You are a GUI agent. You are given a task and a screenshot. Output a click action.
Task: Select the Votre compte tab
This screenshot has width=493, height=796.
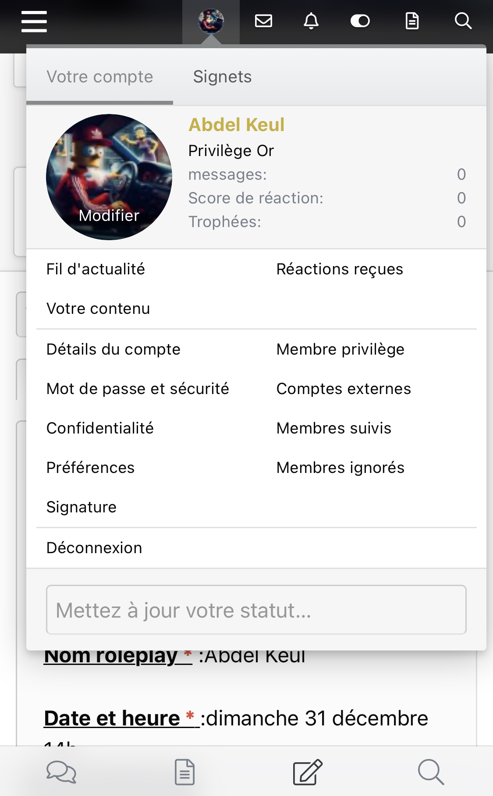(100, 77)
